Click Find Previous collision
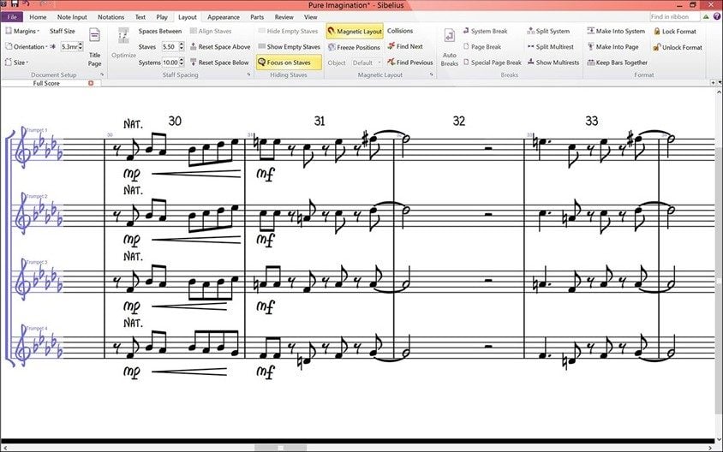The width and height of the screenshot is (723, 452). click(x=410, y=62)
